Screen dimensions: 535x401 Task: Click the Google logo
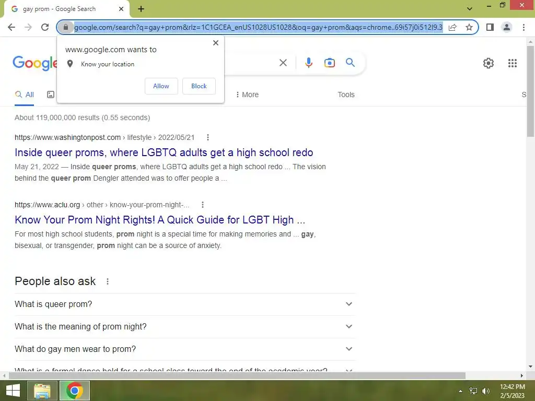pos(35,63)
